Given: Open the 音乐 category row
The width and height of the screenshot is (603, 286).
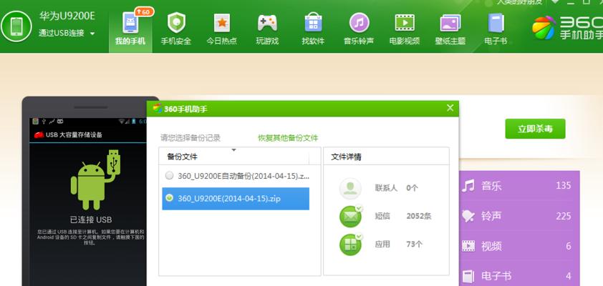Looking at the screenshot, I should tap(519, 186).
